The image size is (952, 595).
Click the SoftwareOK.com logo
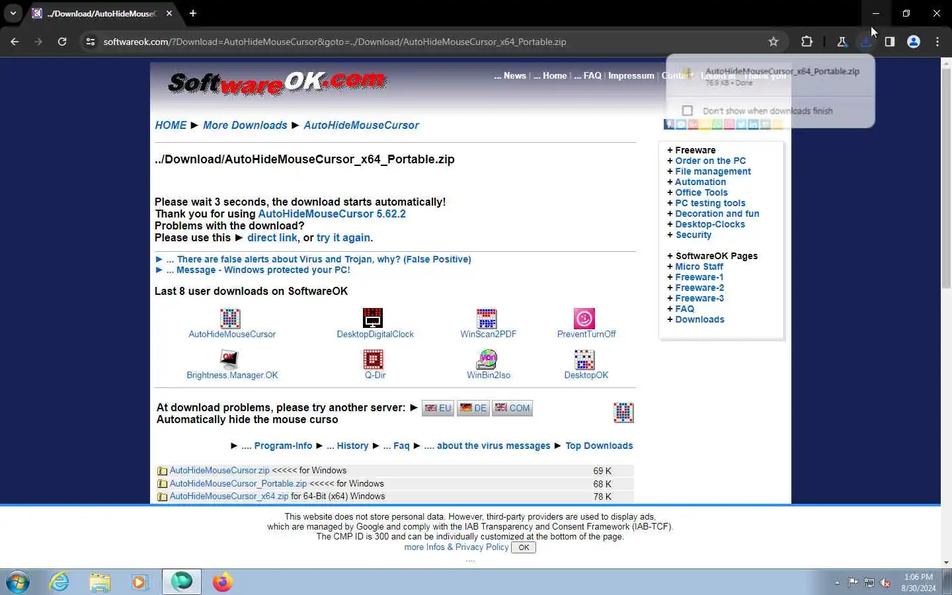[x=278, y=83]
